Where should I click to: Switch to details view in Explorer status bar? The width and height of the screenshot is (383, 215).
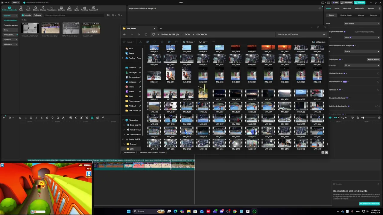click(323, 152)
